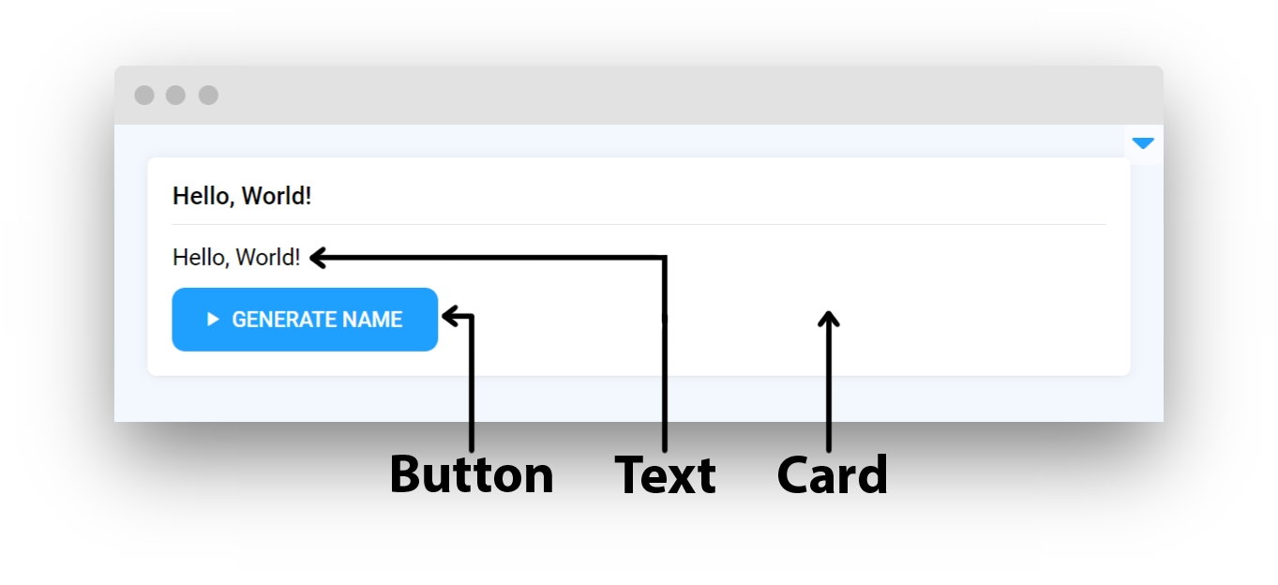Click the vertical shaft of the Text arrow
1278x585 pixels.
click(665, 356)
